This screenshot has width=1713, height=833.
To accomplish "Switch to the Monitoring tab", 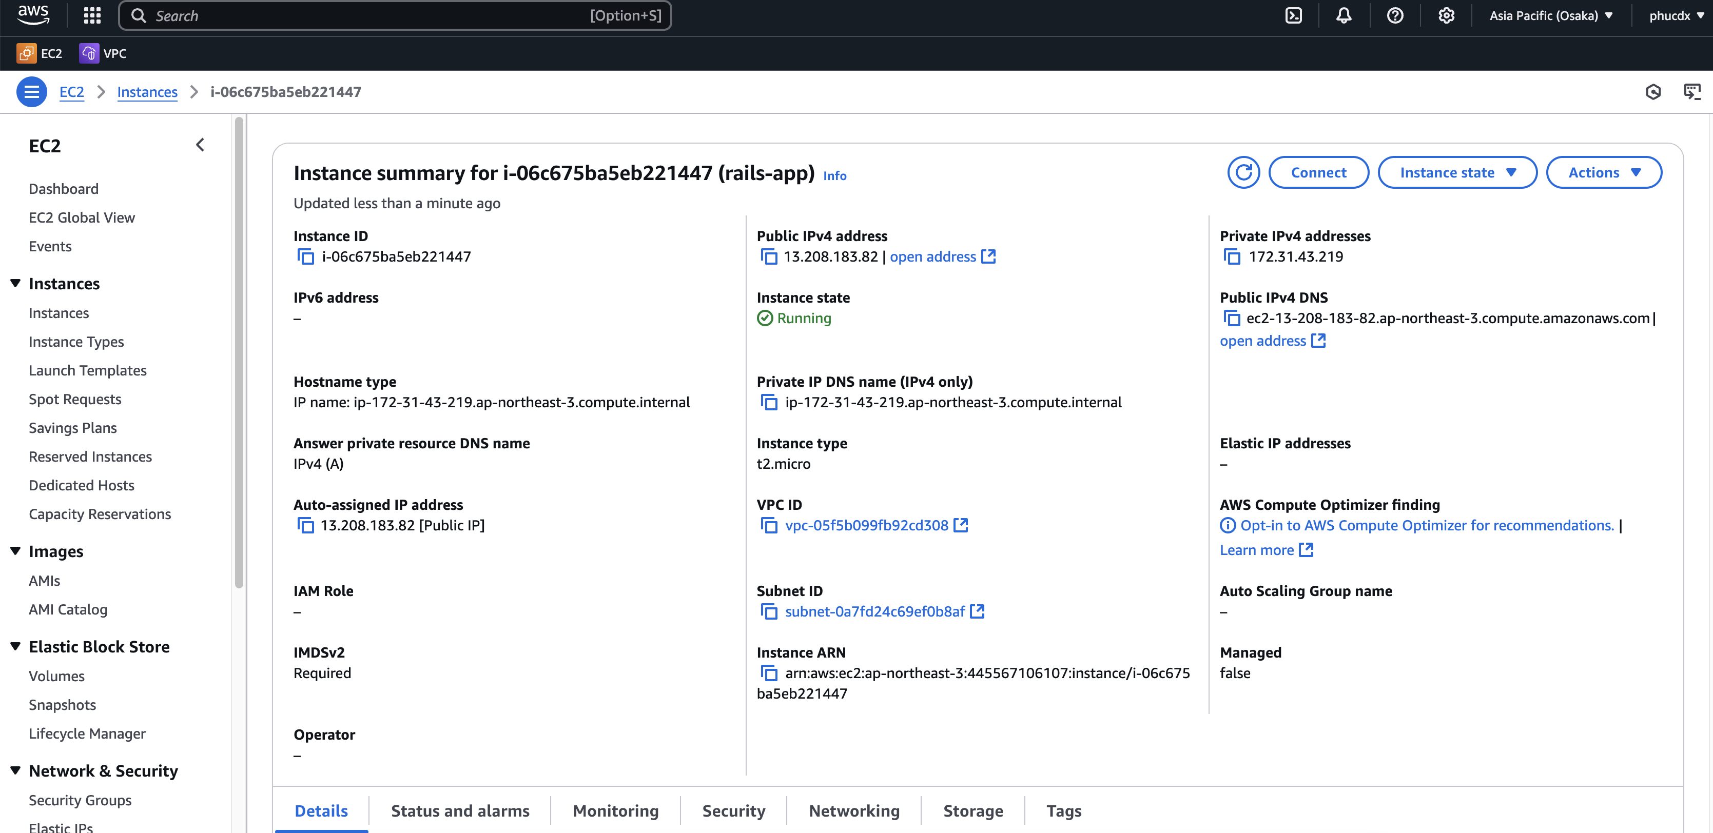I will coord(615,810).
